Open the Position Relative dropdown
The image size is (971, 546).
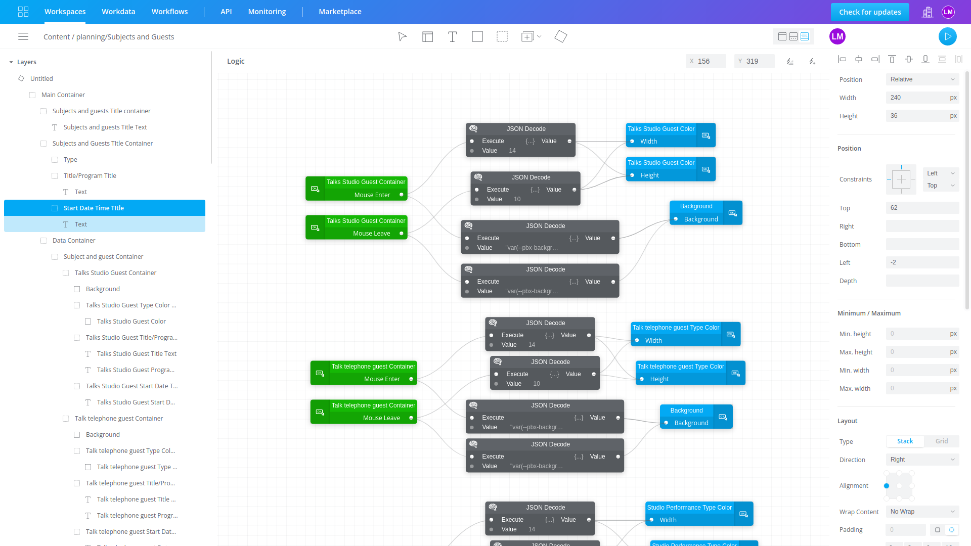[x=922, y=79]
